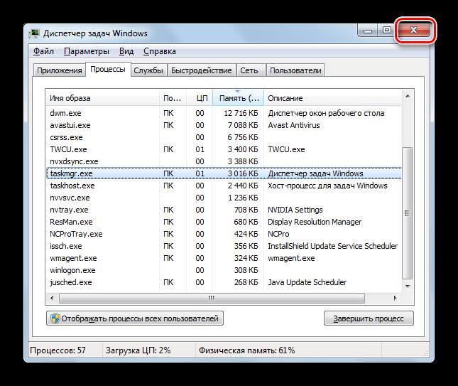Switch to the Приложения tab
The height and width of the screenshot is (386, 458).
tap(60, 70)
